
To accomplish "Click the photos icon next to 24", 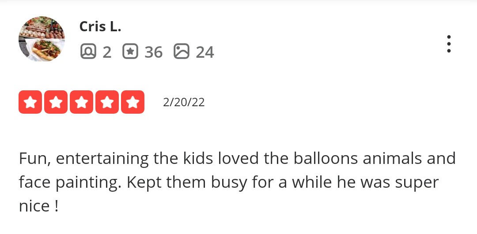I will (x=182, y=52).
